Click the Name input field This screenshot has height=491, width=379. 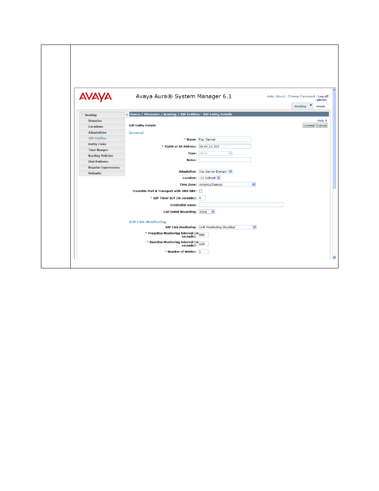click(x=225, y=140)
